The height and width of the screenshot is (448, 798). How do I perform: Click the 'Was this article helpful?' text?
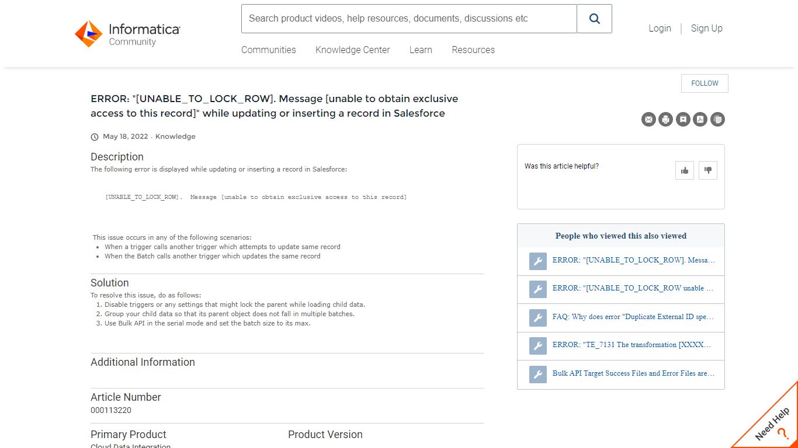pos(561,166)
